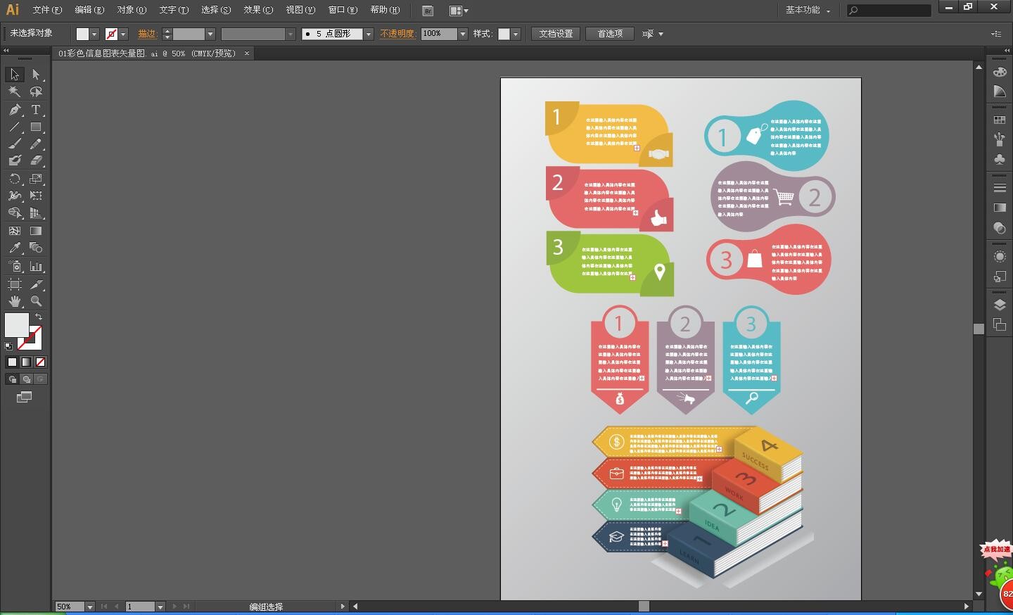The height and width of the screenshot is (615, 1013).
Task: Set paint mode to None
Action: coord(40,362)
